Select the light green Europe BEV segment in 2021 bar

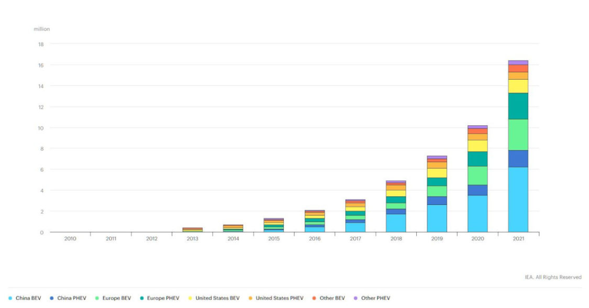[x=518, y=135]
